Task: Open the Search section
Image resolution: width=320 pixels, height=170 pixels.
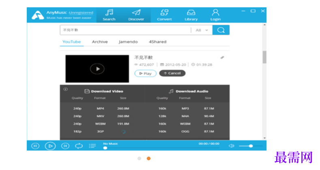Action: point(109,15)
